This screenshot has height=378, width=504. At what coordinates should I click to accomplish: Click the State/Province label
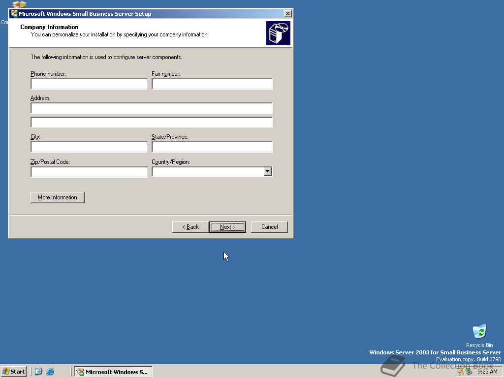[x=170, y=137]
